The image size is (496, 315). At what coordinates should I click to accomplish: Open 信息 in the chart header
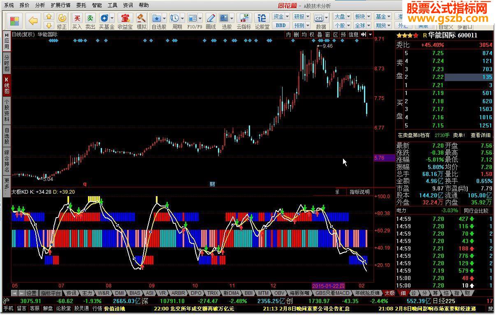[353, 35]
